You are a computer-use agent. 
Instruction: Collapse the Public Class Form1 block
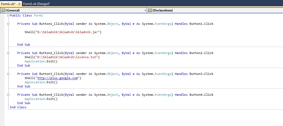[8, 16]
